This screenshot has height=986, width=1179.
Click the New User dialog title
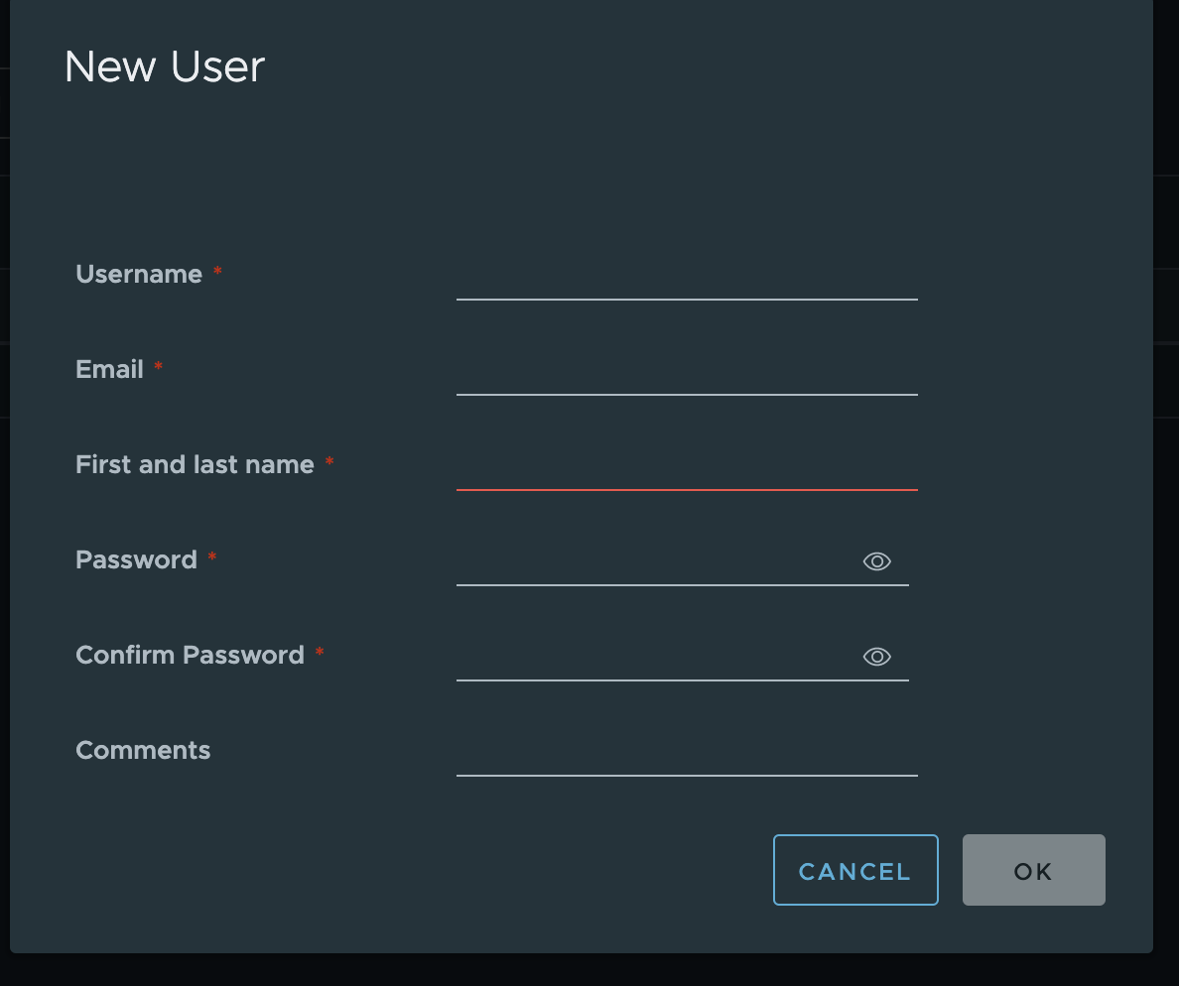164,66
